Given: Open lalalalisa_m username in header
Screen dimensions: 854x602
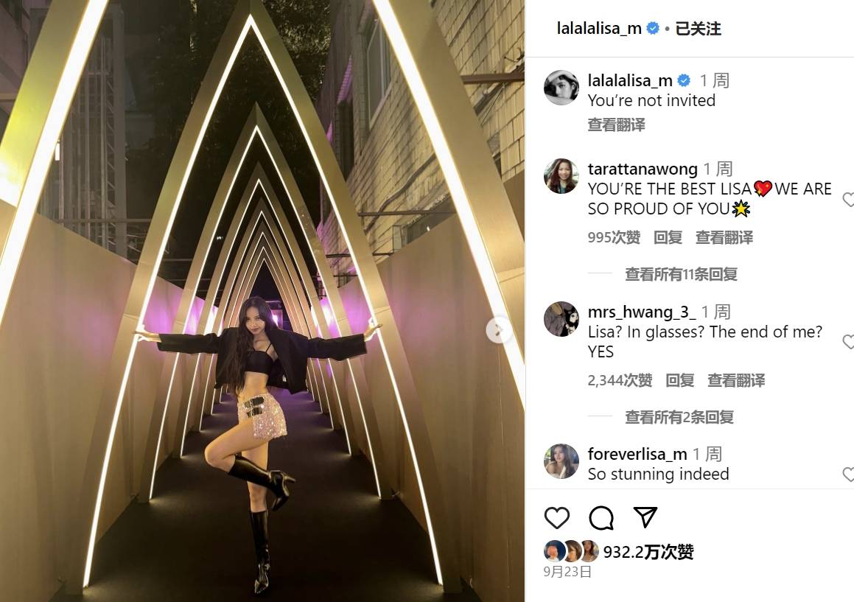Looking at the screenshot, I should 599,28.
